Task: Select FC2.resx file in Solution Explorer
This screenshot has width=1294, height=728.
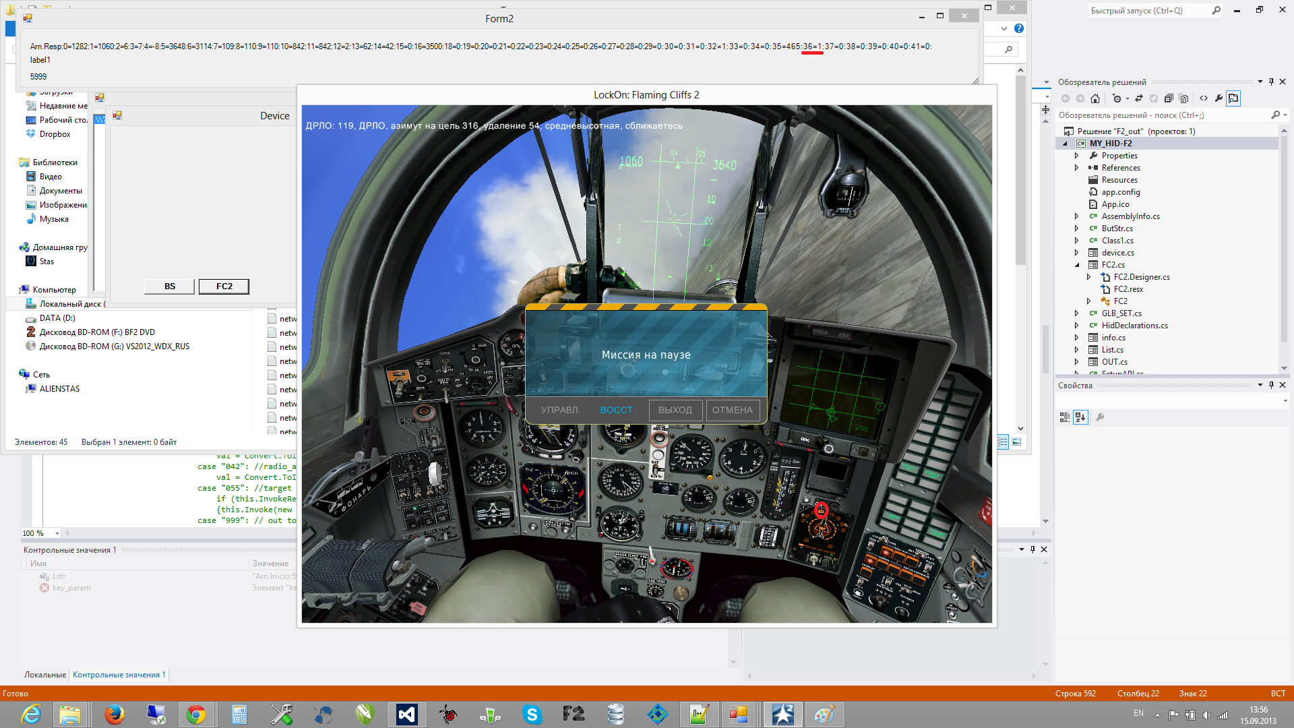Action: click(x=1128, y=289)
